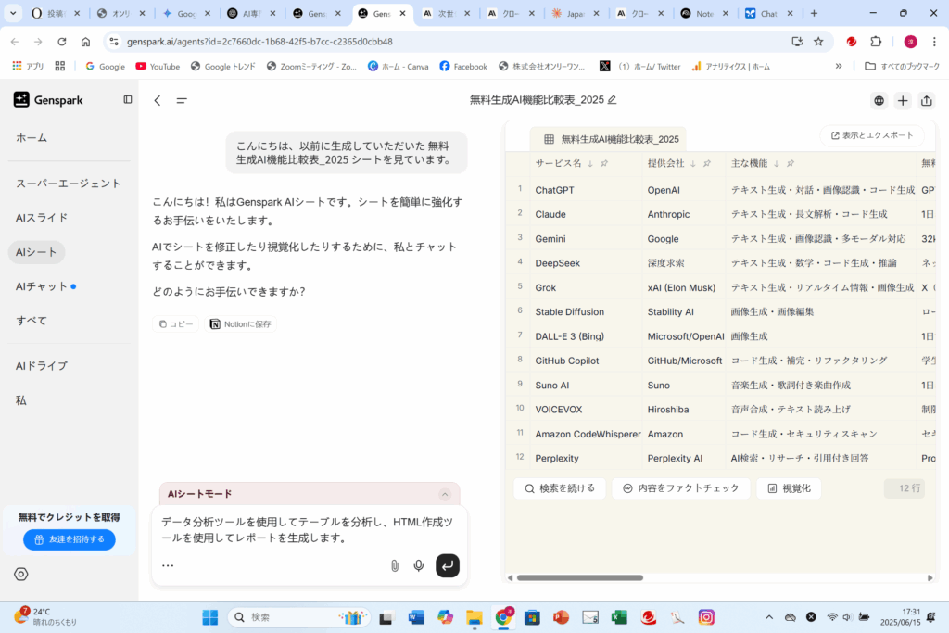The image size is (949, 633).
Task: Save reply with Notionに保存 button
Action: (240, 324)
